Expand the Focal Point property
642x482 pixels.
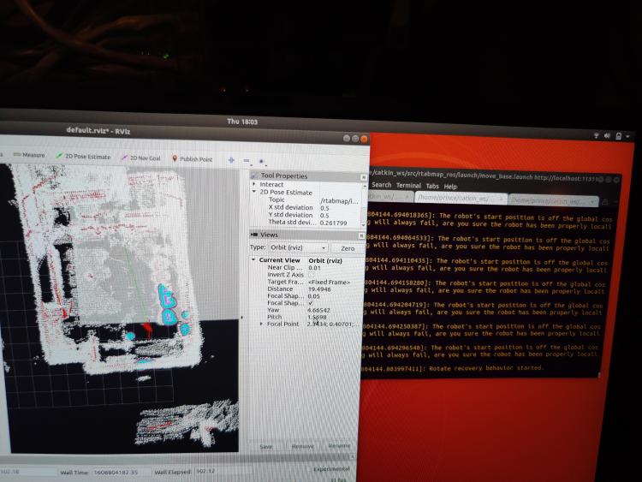[x=262, y=324]
